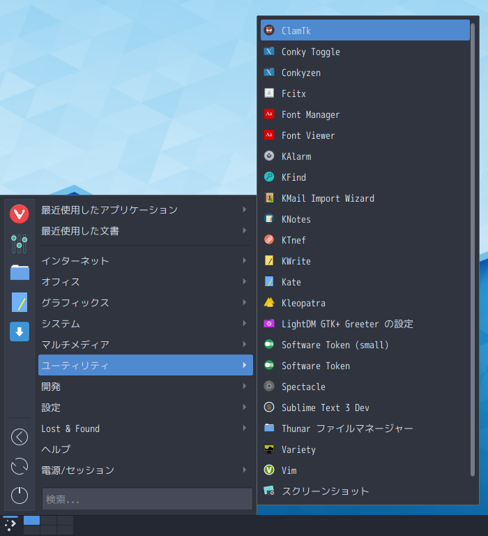Screen dimensions: 488x536
Task: Open blue download installer icon in sidebar
Action: click(x=20, y=332)
